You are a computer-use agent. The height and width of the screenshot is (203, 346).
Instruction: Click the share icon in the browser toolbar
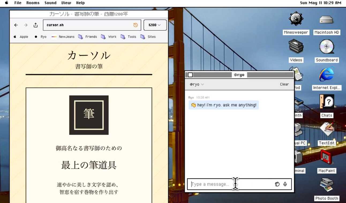[x=36, y=25]
